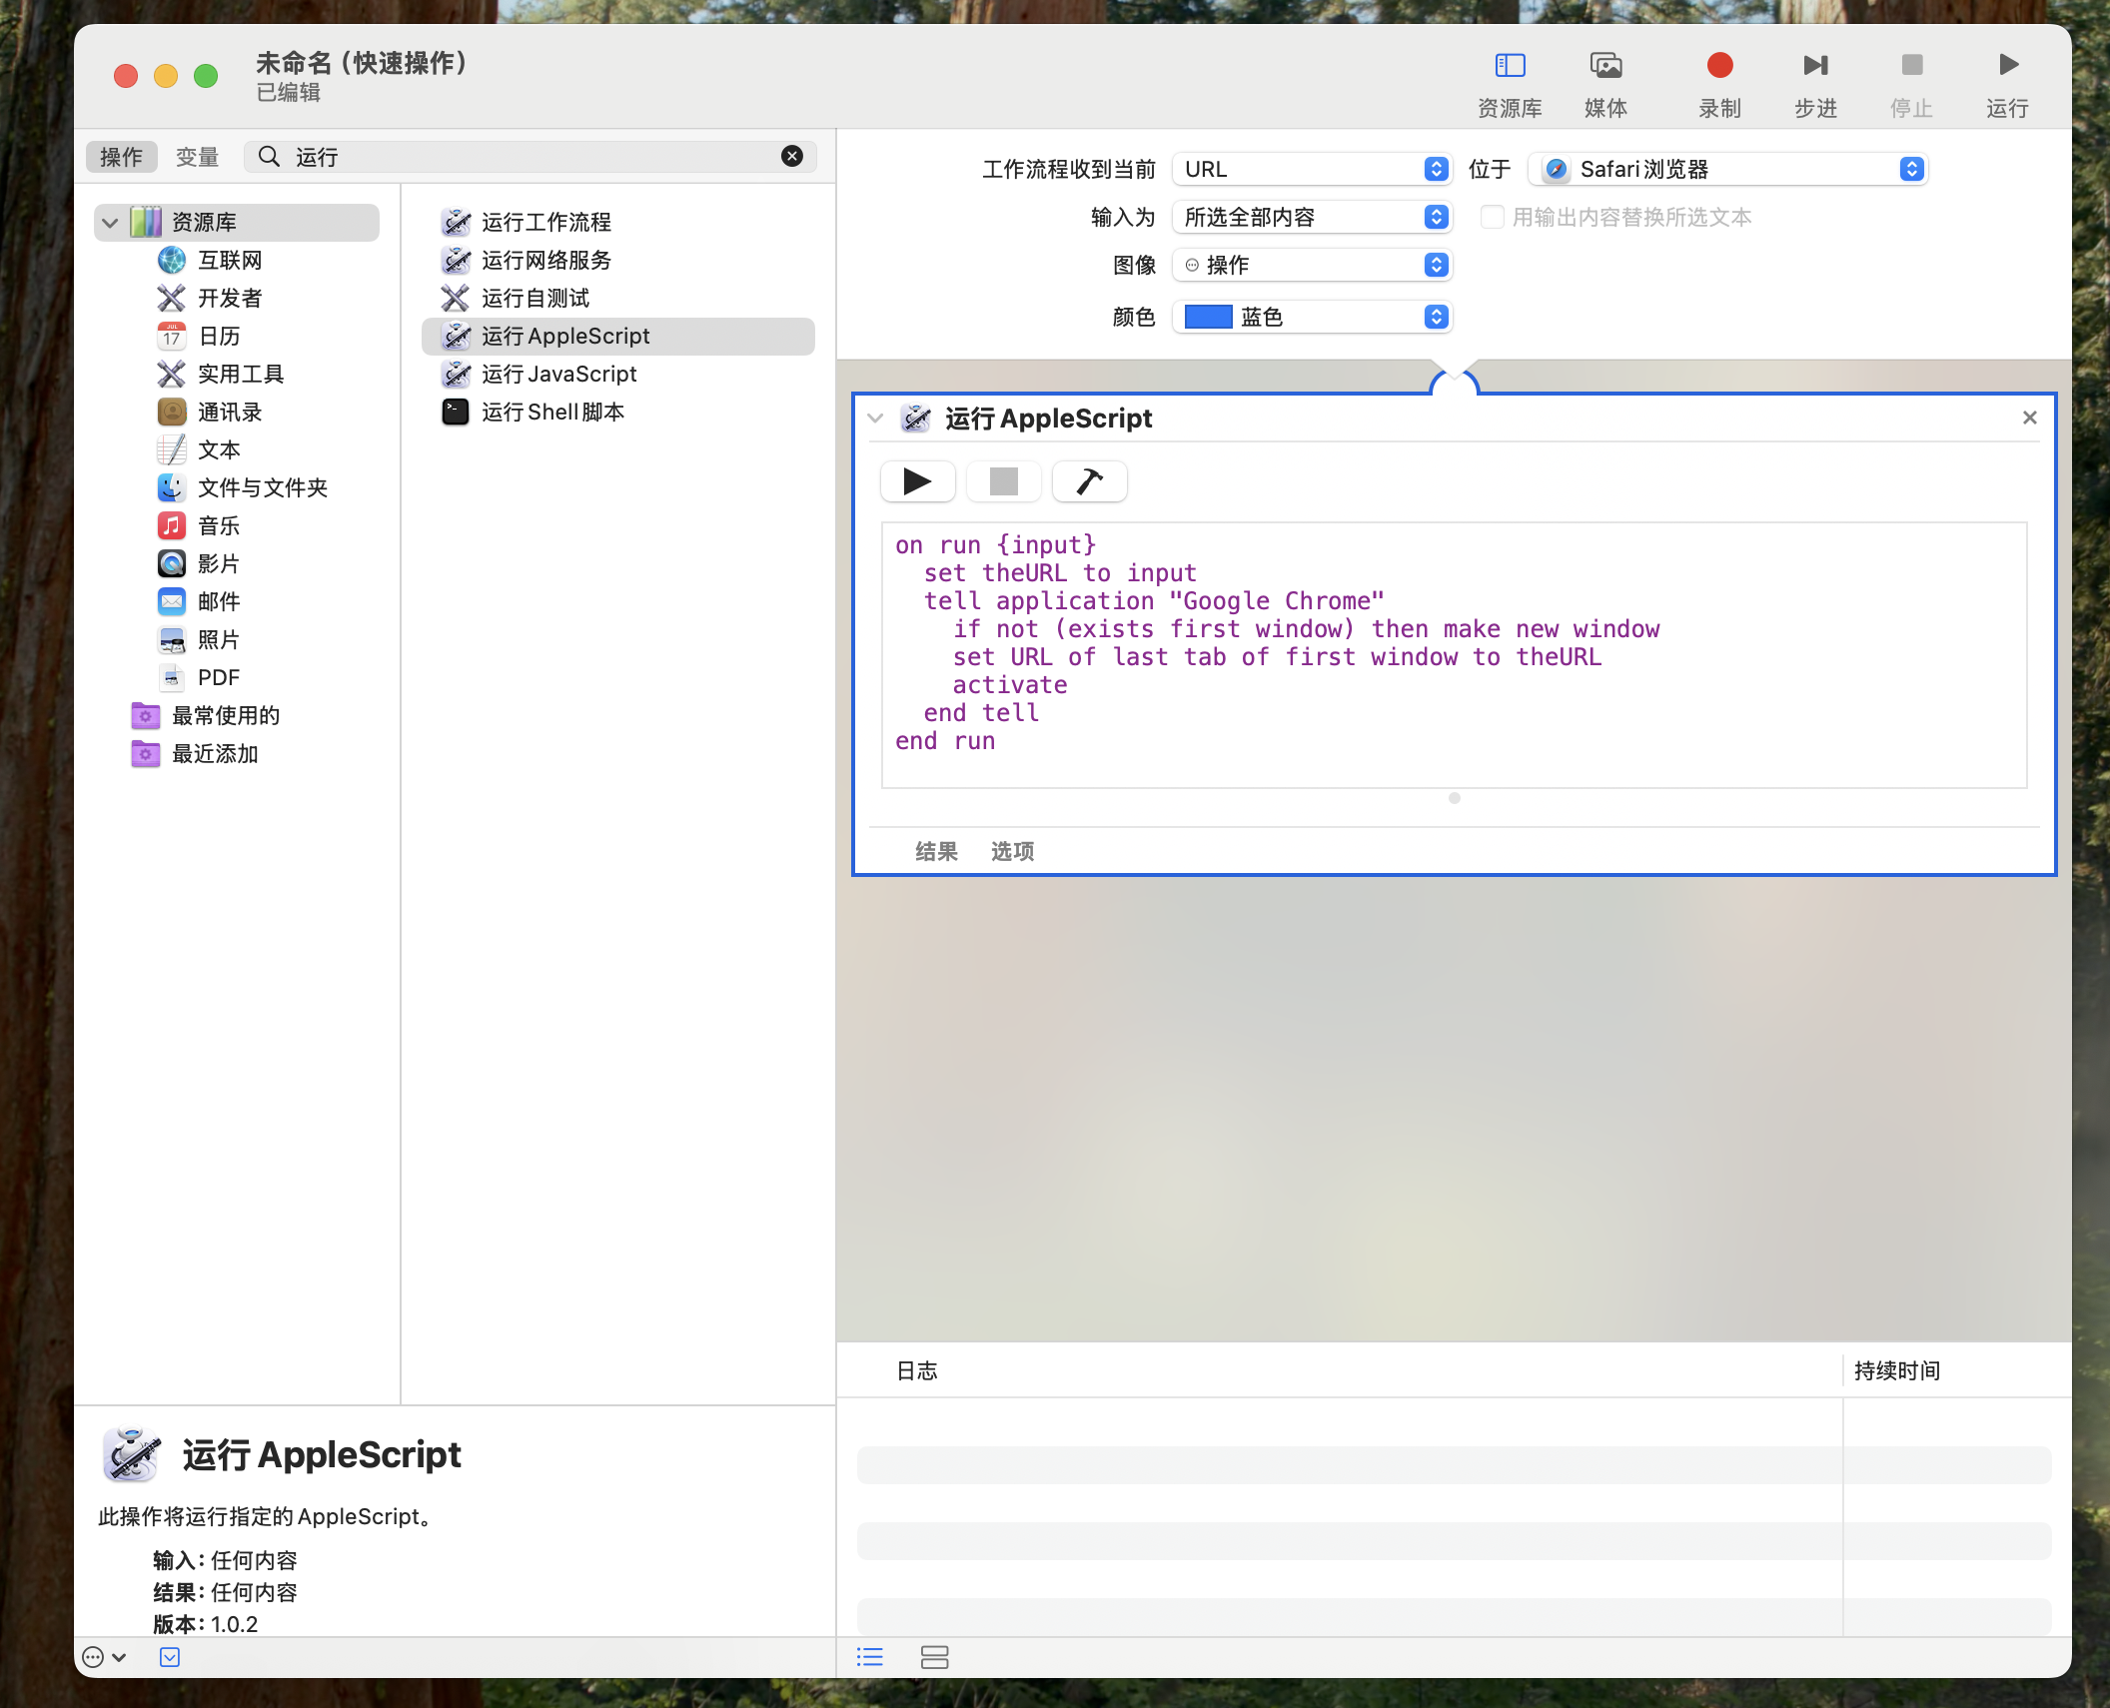Show the log list view icon

point(870,1657)
